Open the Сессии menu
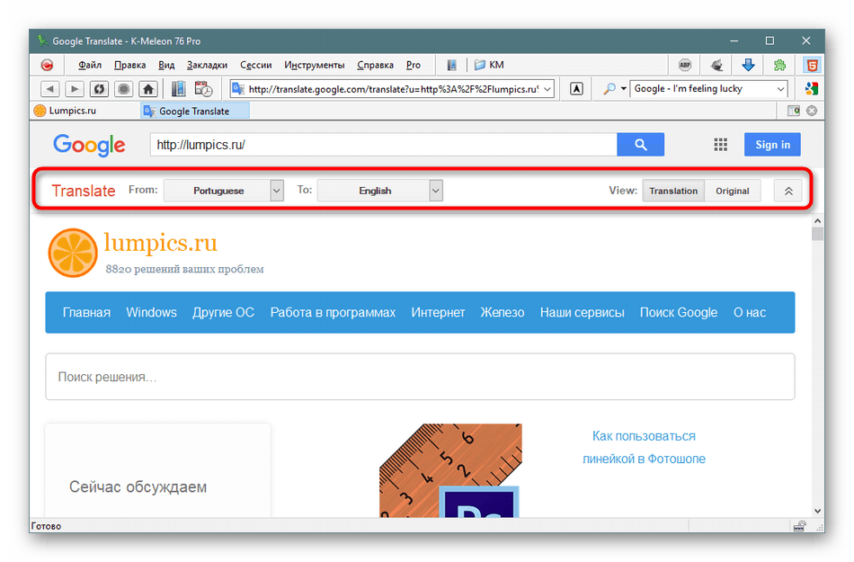 click(256, 65)
